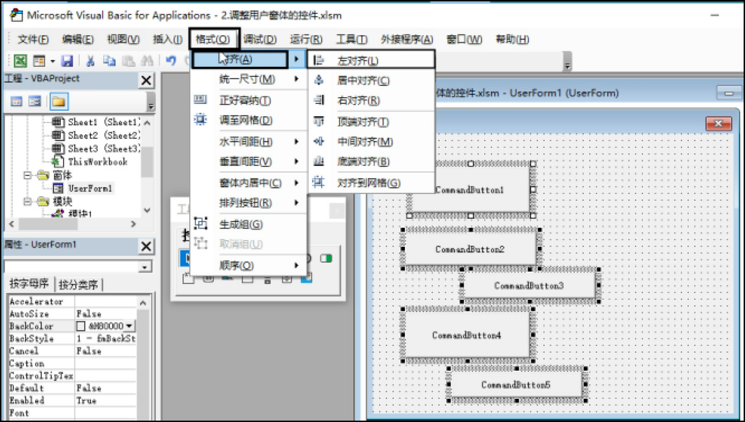745x422 pixels.
Task: Click the Find binoculars icon
Action: [x=147, y=61]
